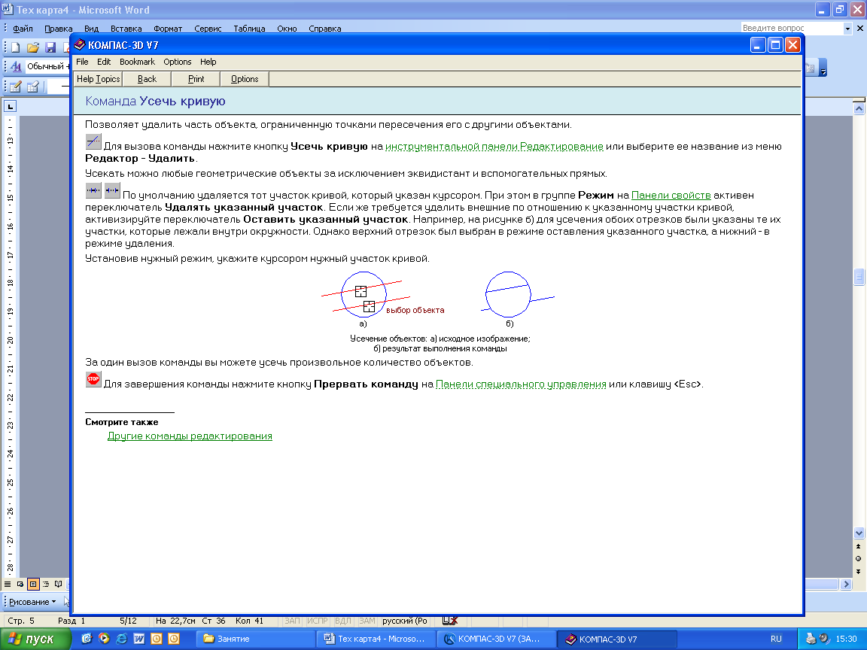This screenshot has width=867, height=650.
Task: Click the table Eraser icon in Word
Action: coord(33,87)
